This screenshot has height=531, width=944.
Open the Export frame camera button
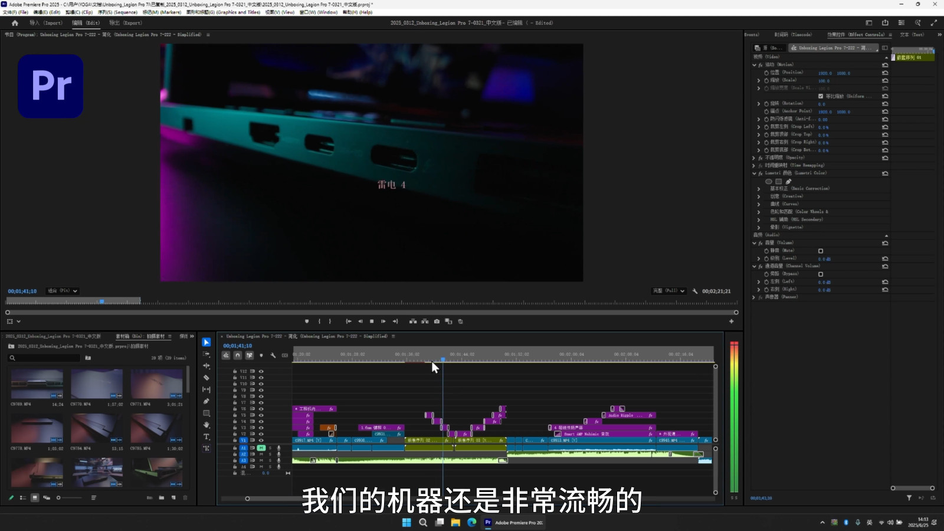click(437, 322)
